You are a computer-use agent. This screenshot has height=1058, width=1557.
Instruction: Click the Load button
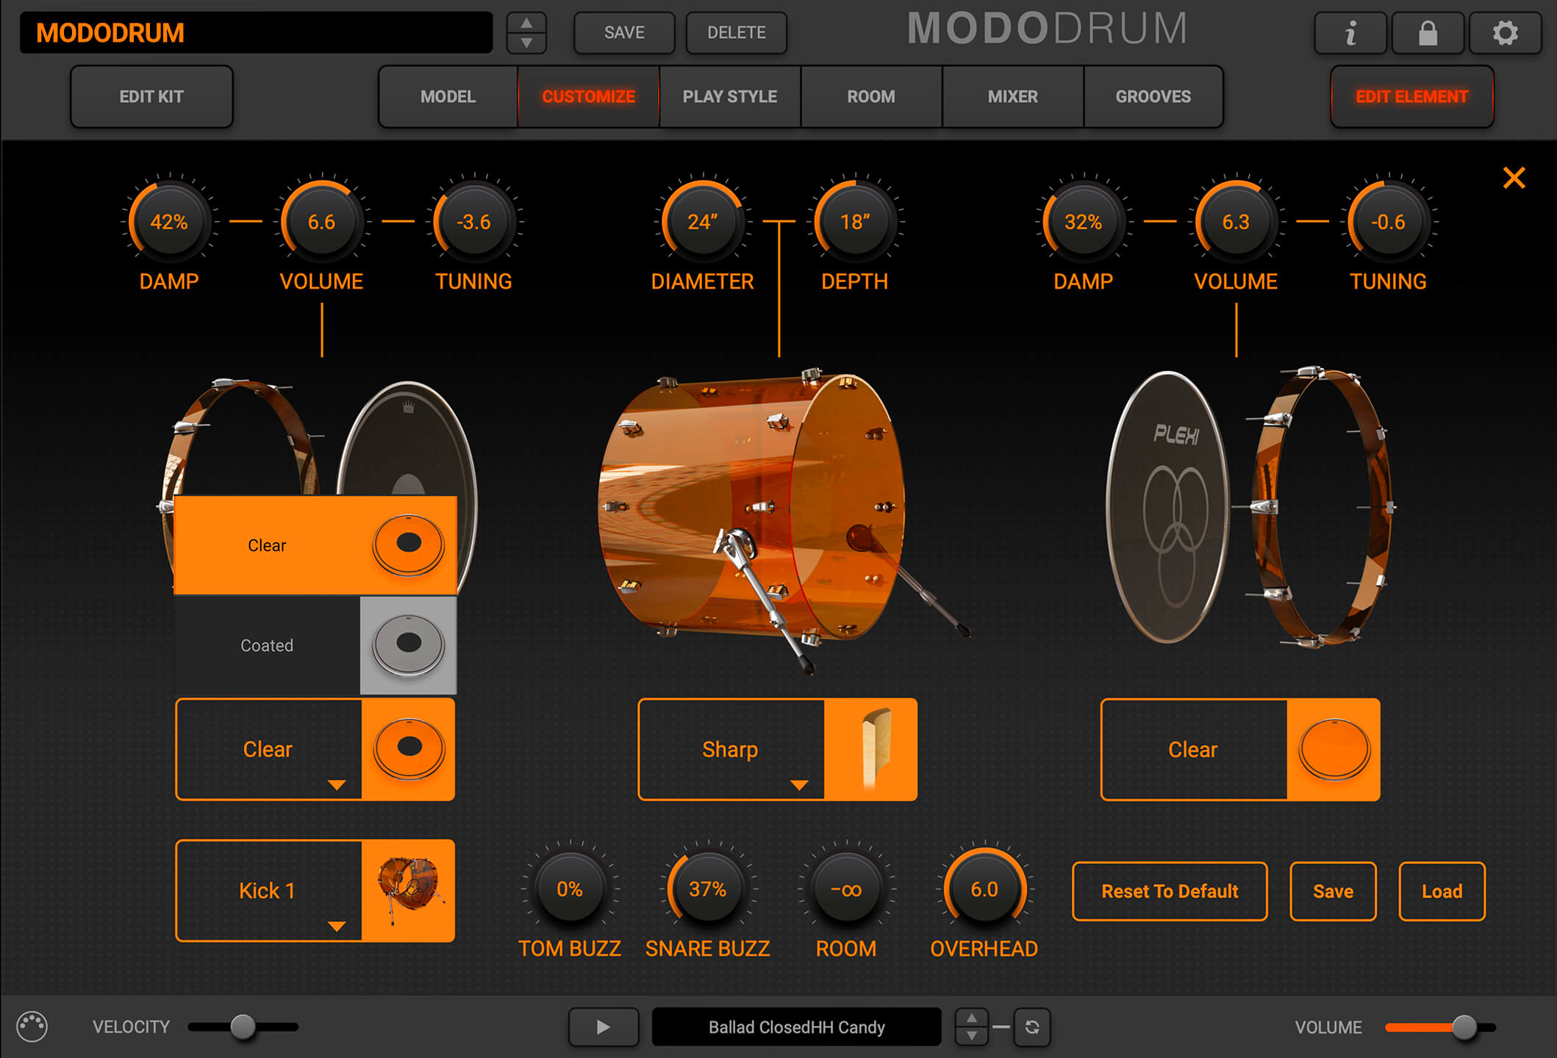click(1442, 890)
